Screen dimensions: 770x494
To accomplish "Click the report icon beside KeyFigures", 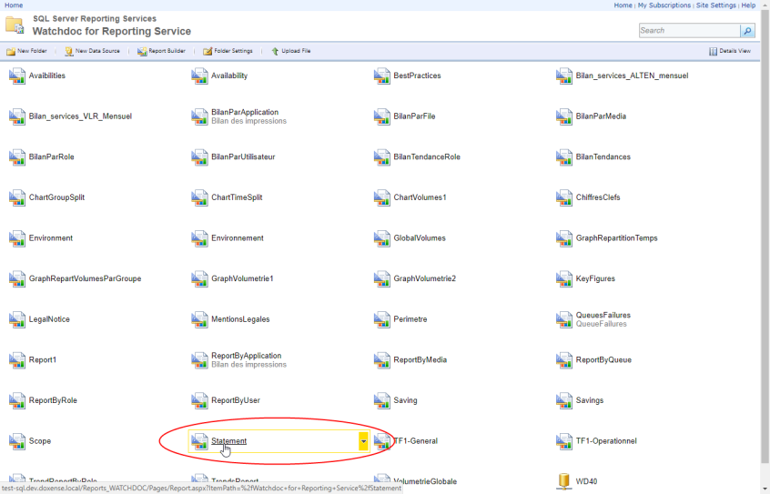I will click(564, 278).
